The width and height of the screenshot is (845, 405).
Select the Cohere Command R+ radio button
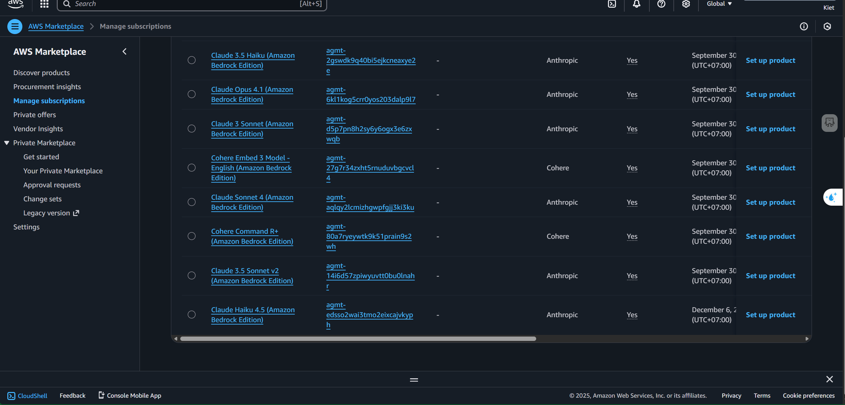pos(192,236)
